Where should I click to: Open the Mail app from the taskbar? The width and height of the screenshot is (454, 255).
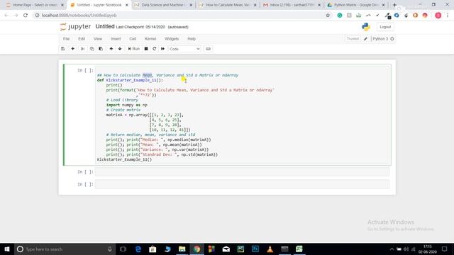(x=226, y=249)
